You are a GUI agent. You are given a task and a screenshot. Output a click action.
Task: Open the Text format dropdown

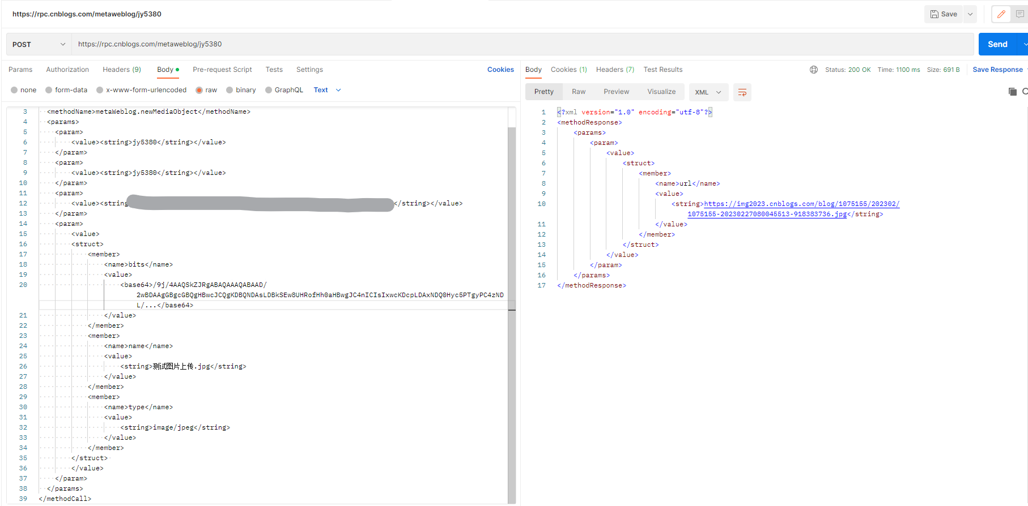[328, 90]
